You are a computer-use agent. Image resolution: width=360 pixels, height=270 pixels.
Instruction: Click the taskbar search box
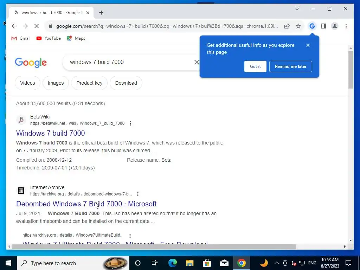[x=73, y=263]
